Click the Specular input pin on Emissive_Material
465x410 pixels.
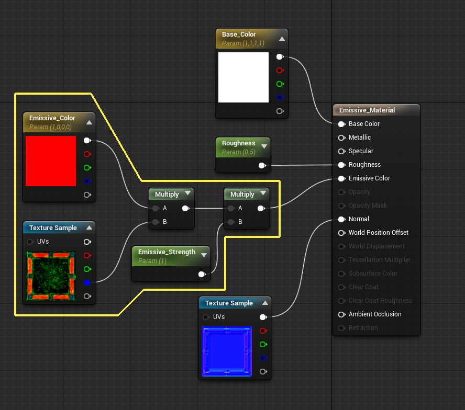342,151
